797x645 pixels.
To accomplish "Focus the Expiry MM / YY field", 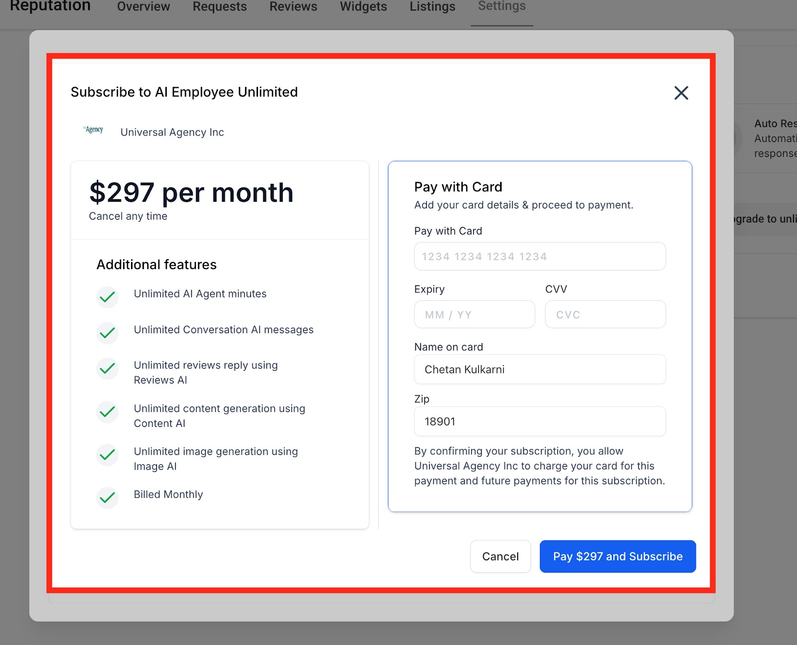I will pyautogui.click(x=475, y=314).
